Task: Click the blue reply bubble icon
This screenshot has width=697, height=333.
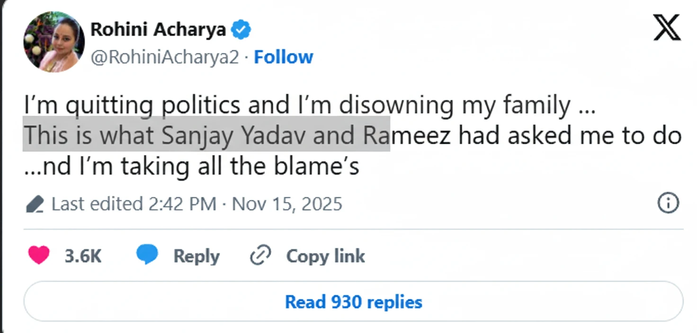Action: [148, 254]
